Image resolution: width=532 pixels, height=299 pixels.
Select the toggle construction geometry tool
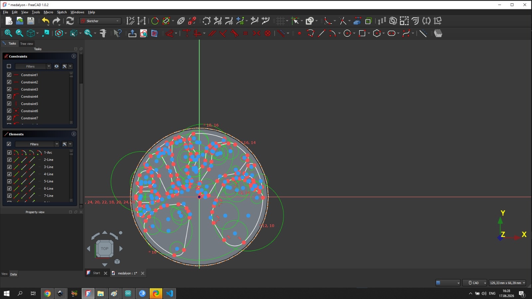coord(423,33)
